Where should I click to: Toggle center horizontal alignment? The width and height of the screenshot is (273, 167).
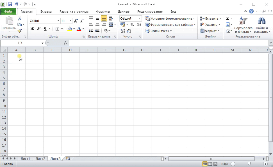tap(97, 25)
